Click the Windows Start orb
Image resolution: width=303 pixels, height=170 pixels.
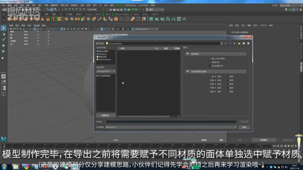coord(4,167)
